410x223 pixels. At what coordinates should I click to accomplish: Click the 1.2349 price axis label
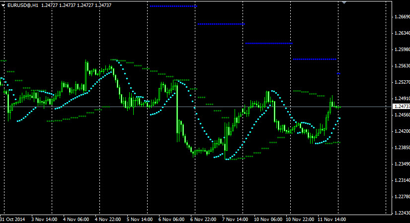pyautogui.click(x=402, y=164)
